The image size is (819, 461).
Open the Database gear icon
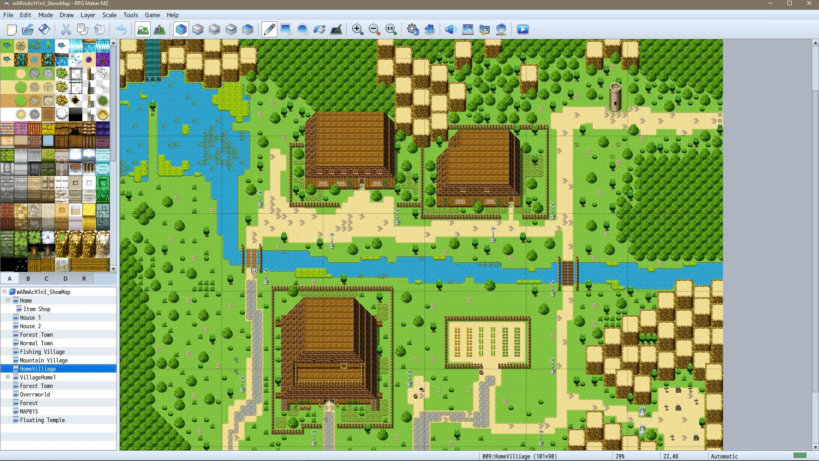412,29
